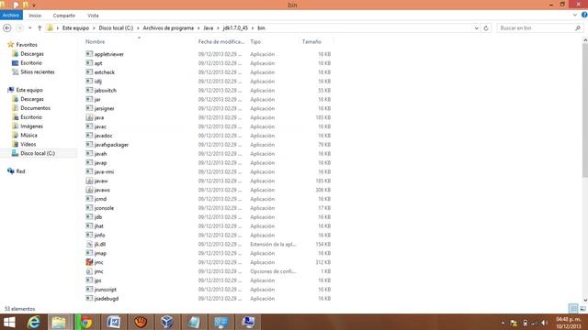Image resolution: width=588 pixels, height=330 pixels.
Task: Select the jarsigner file name
Action: pyautogui.click(x=104, y=108)
